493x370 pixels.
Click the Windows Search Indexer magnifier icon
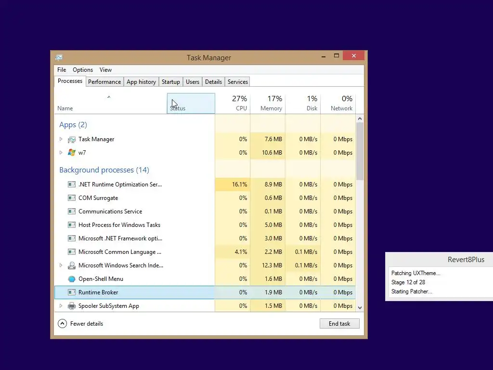coord(72,265)
